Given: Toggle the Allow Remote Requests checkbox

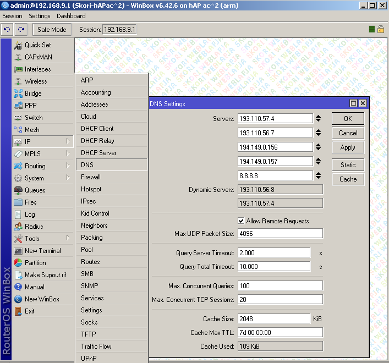Looking at the screenshot, I should [241, 221].
